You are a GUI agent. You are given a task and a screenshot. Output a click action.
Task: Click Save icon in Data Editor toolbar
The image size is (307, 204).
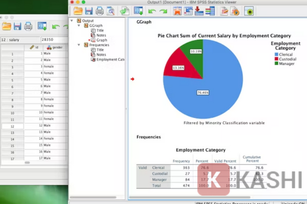click(x=17, y=27)
